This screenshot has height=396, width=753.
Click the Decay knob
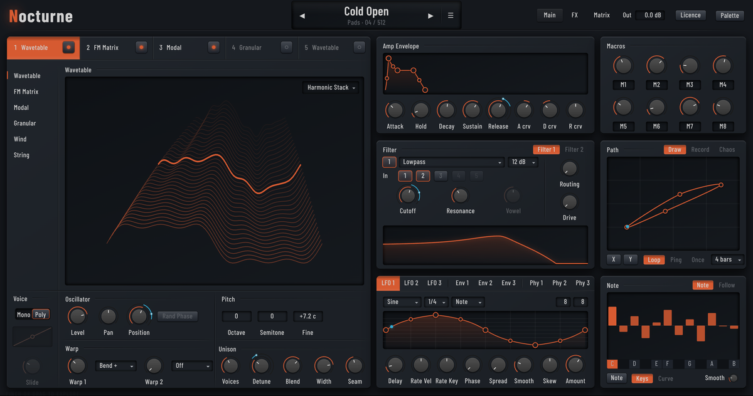446,110
